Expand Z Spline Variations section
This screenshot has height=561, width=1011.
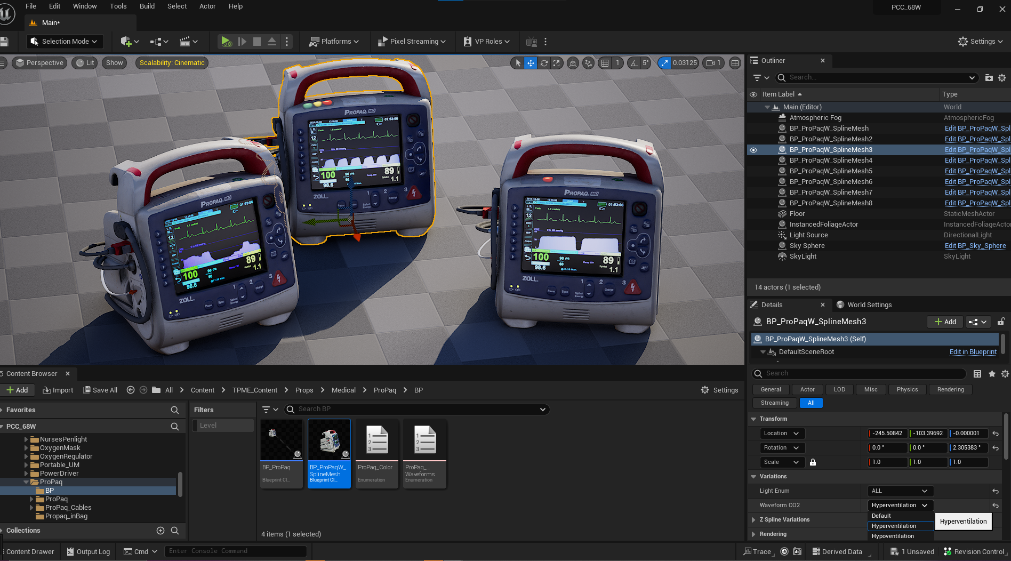(753, 520)
